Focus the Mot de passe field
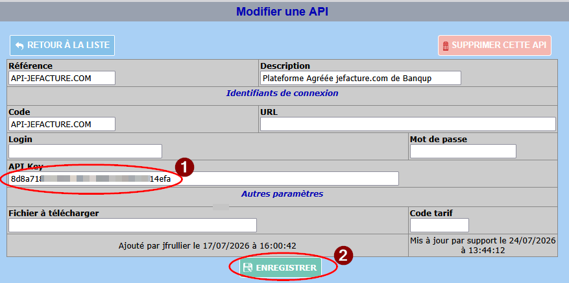Image resolution: width=569 pixels, height=283 pixels. click(463, 151)
